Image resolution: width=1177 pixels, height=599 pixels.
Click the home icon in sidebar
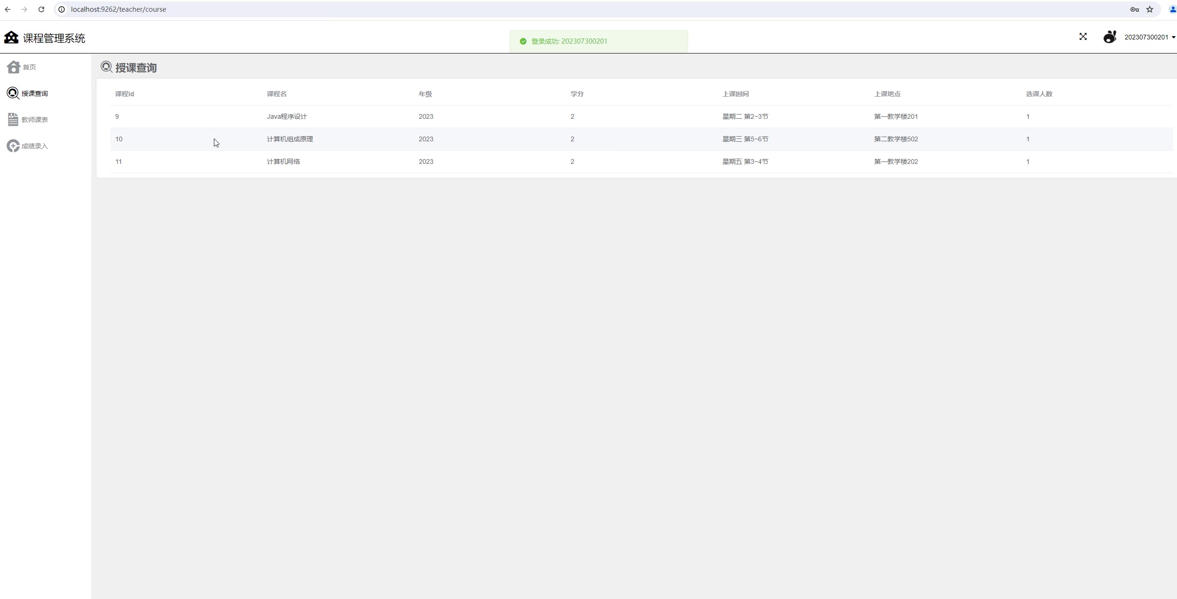click(13, 67)
